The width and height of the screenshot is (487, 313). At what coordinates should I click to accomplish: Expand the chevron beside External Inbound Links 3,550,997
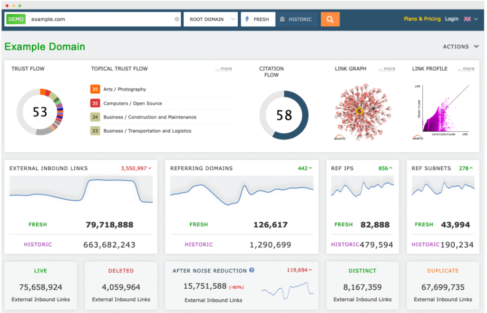click(x=151, y=168)
